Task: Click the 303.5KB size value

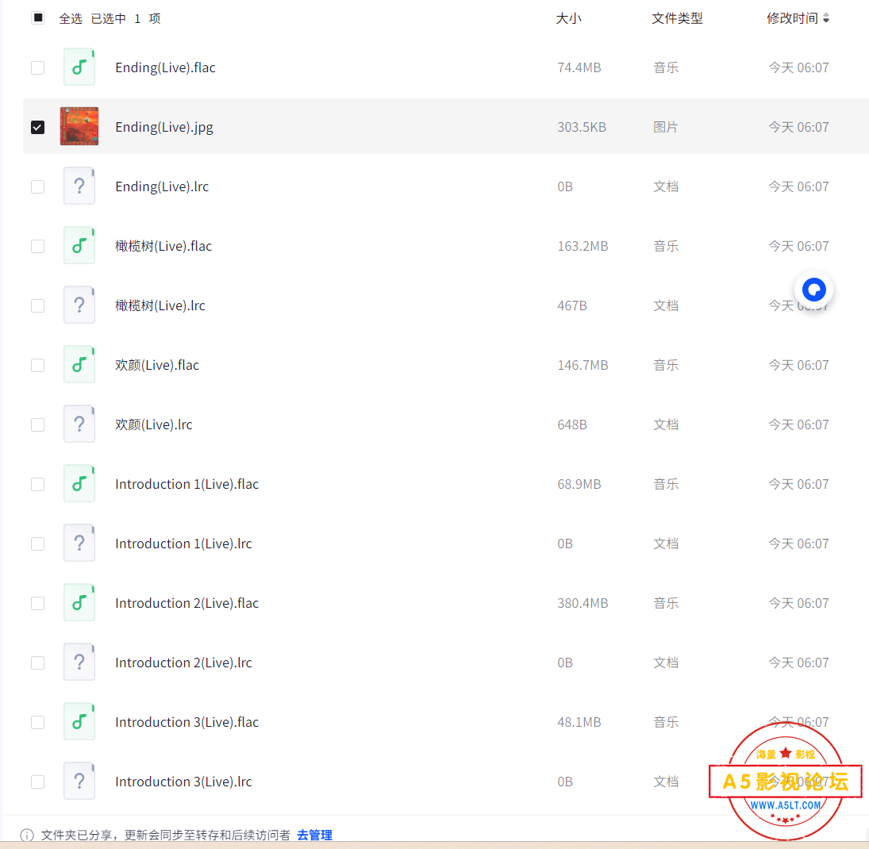Action: click(x=582, y=128)
